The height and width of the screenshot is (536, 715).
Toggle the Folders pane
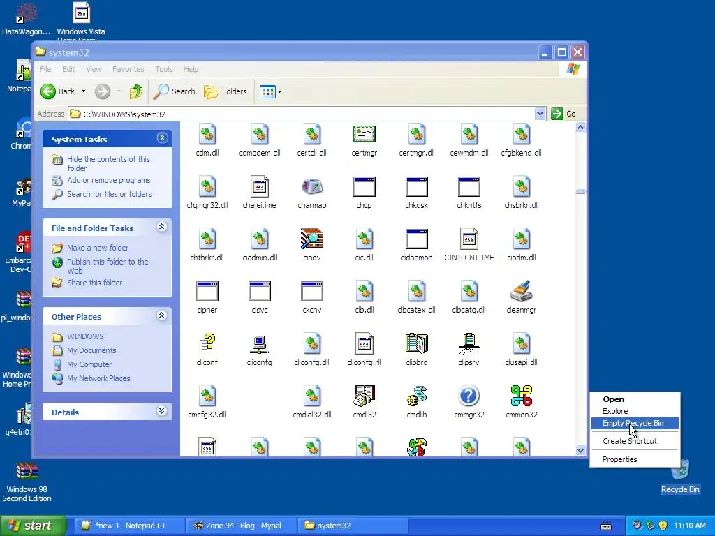pos(226,91)
